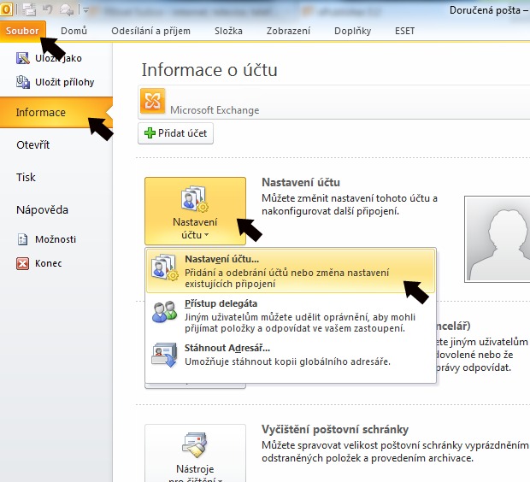Click the Informace o účtu title
The image size is (530, 482).
[209, 70]
